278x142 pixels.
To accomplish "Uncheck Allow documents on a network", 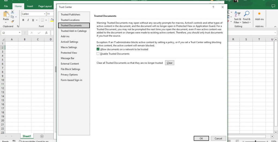I will pyautogui.click(x=98, y=49).
